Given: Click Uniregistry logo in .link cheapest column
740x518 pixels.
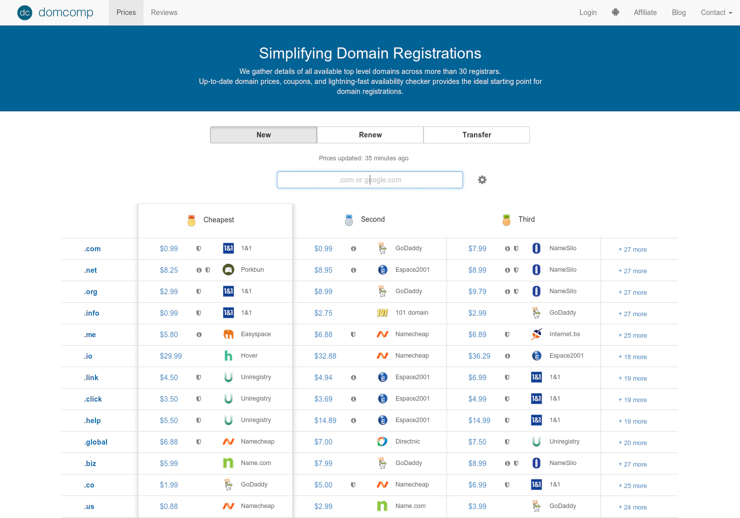Looking at the screenshot, I should (228, 377).
